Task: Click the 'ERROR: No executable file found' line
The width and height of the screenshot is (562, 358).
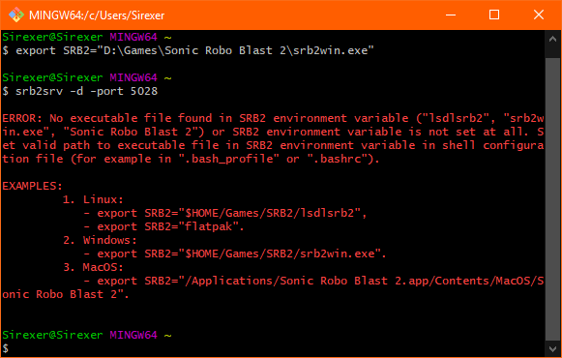Action: (273, 118)
